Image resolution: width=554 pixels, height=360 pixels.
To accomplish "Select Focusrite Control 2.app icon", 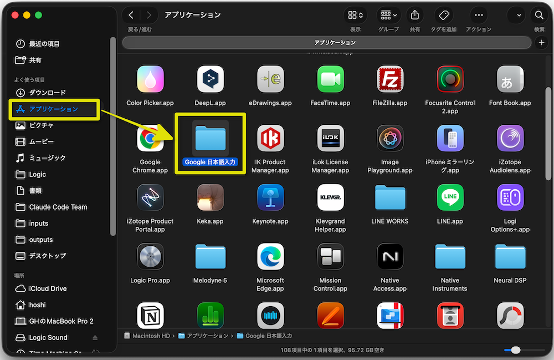I will pos(450,79).
